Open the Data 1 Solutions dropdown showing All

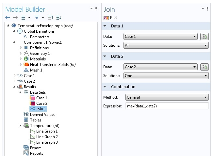coord(166,45)
